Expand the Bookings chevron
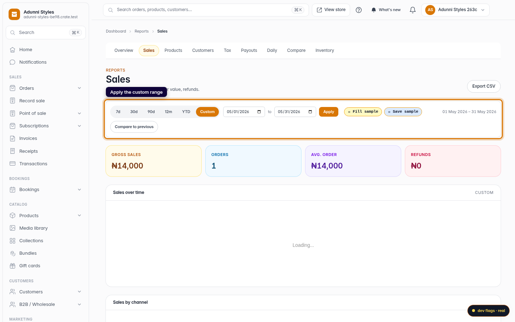 79,190
